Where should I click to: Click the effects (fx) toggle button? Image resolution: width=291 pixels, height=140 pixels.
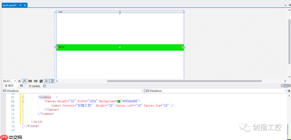click(x=25, y=81)
